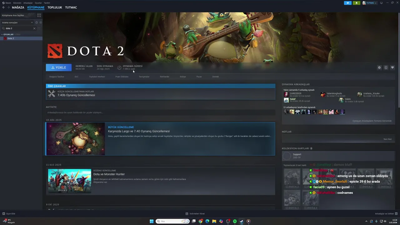Show Dota 2 game info icon

[x=386, y=67]
